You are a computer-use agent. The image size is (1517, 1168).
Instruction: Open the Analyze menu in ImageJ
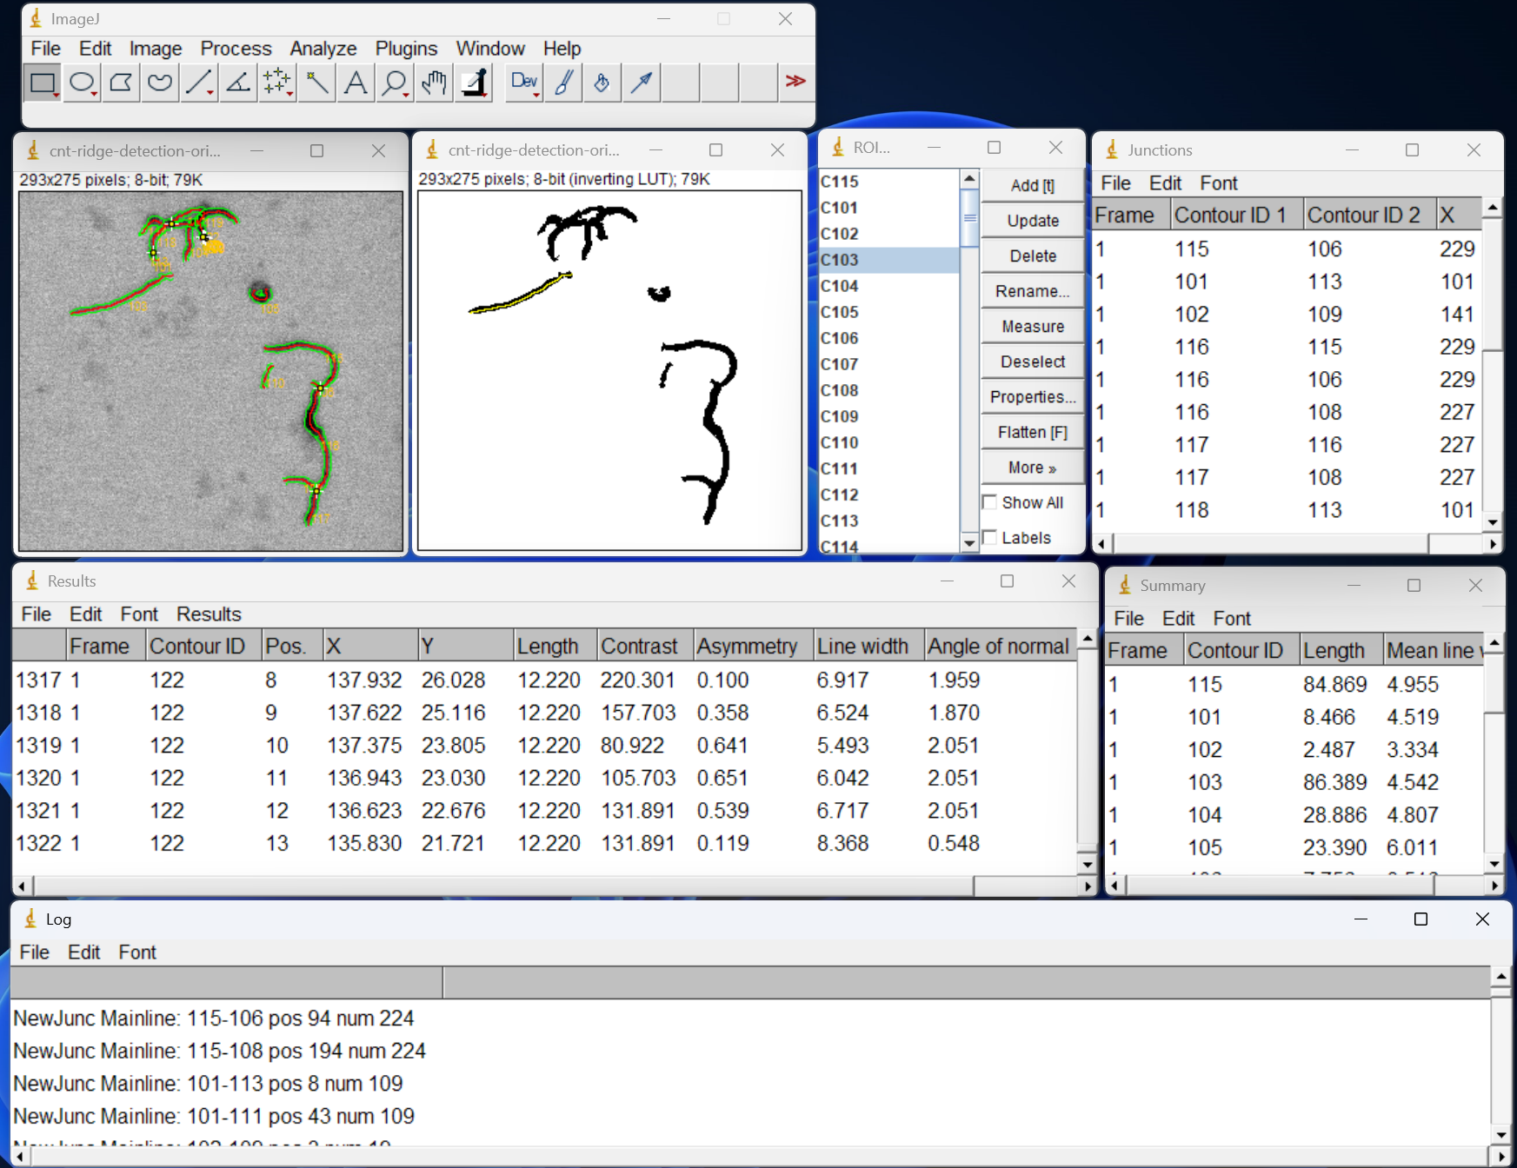click(323, 49)
